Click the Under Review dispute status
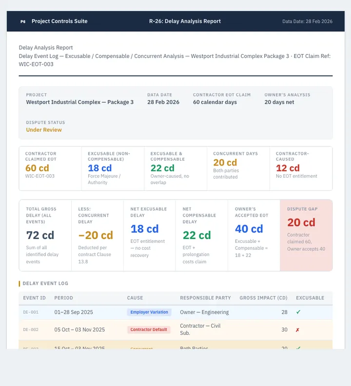 [44, 130]
